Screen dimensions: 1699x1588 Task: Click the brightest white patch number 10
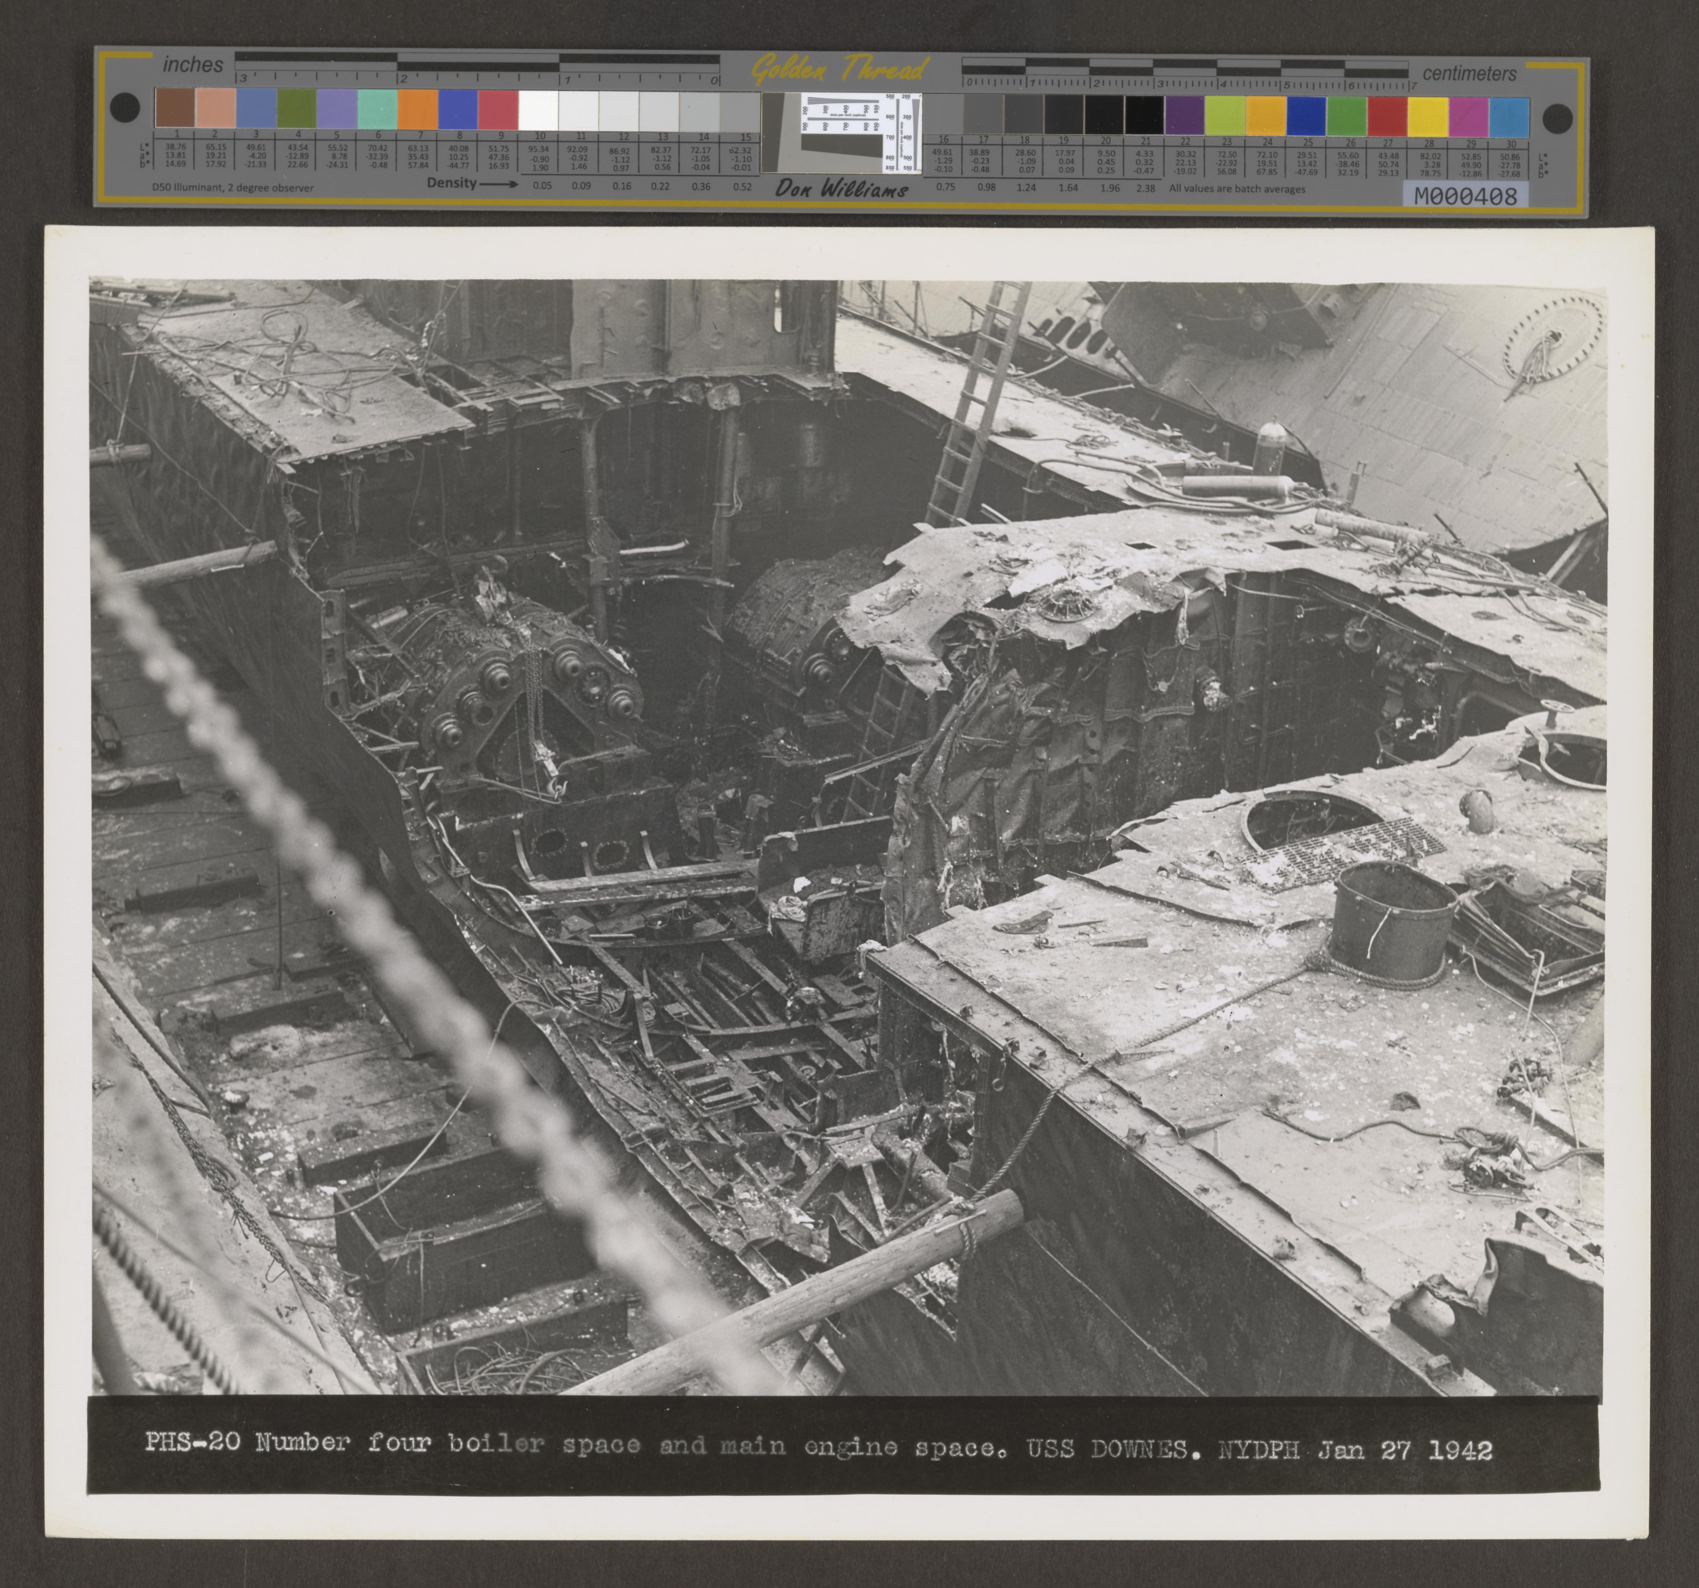[x=538, y=110]
